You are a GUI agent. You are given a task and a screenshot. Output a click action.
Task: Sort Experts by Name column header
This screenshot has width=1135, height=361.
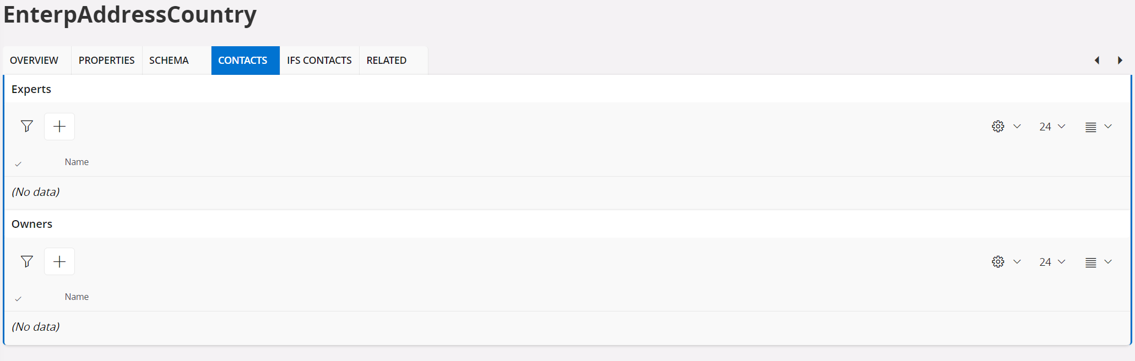pos(77,162)
